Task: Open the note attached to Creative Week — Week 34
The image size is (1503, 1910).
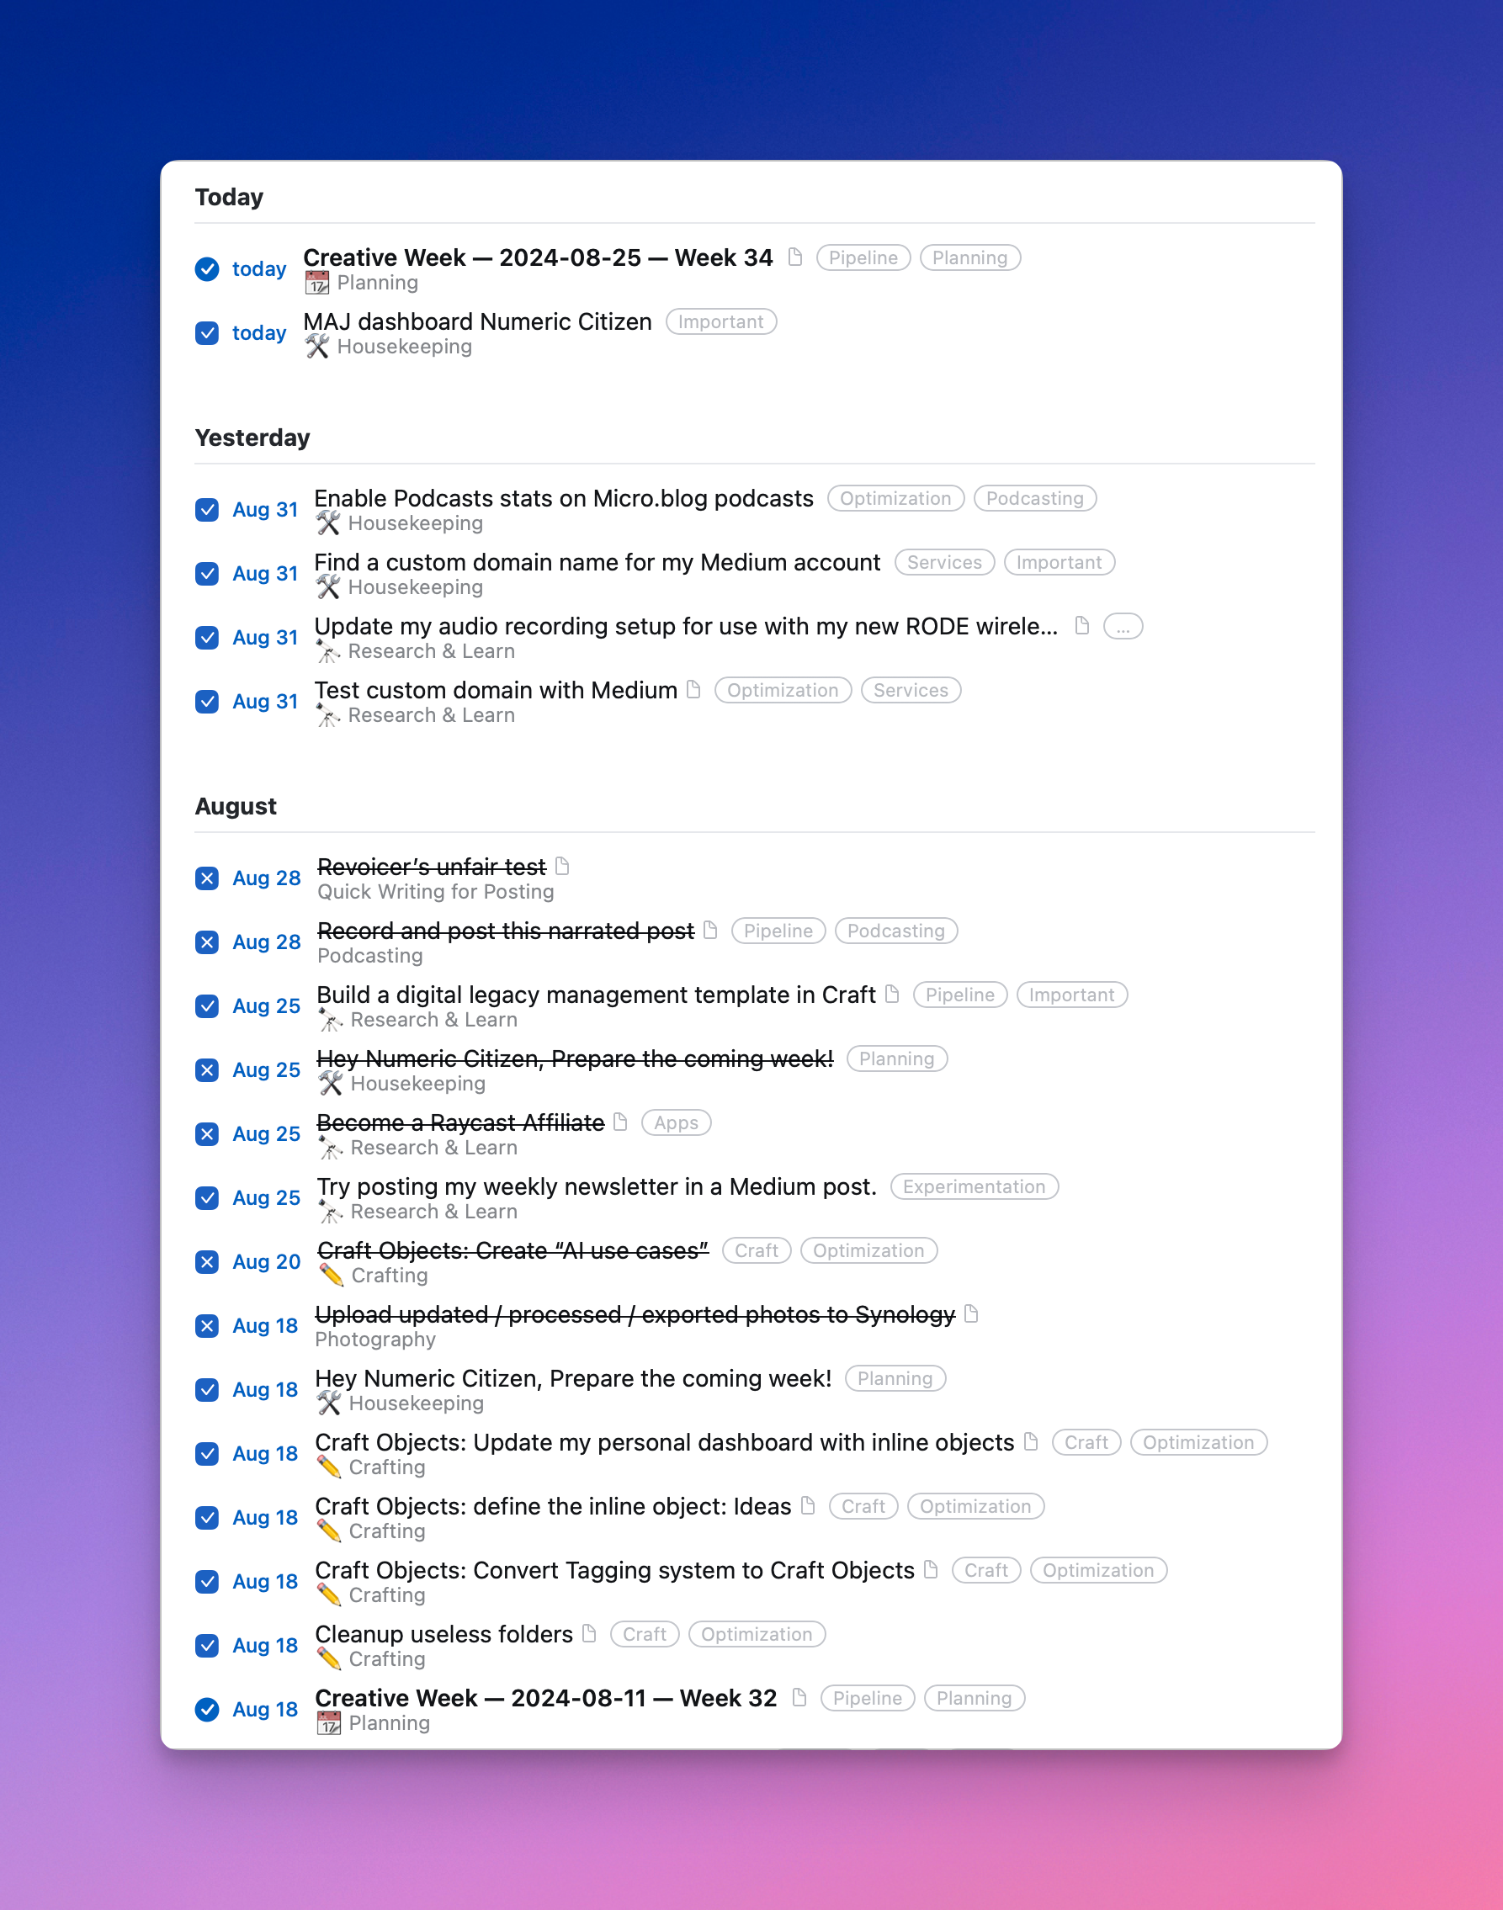Action: pyautogui.click(x=797, y=257)
